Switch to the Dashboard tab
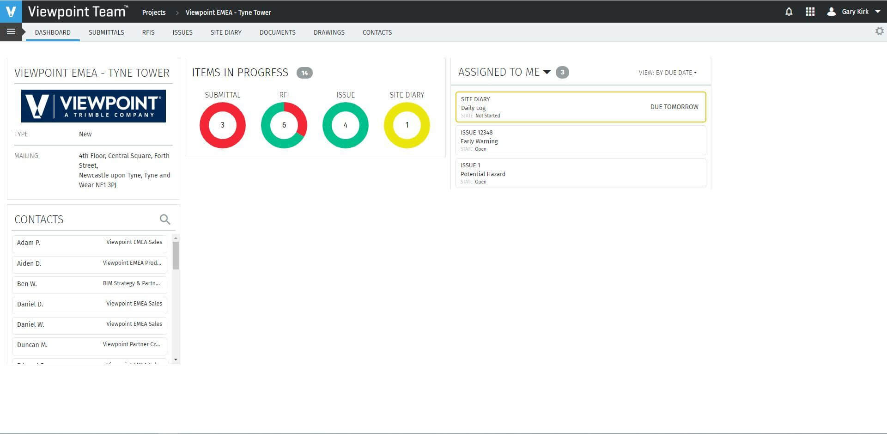887x434 pixels. tap(53, 32)
